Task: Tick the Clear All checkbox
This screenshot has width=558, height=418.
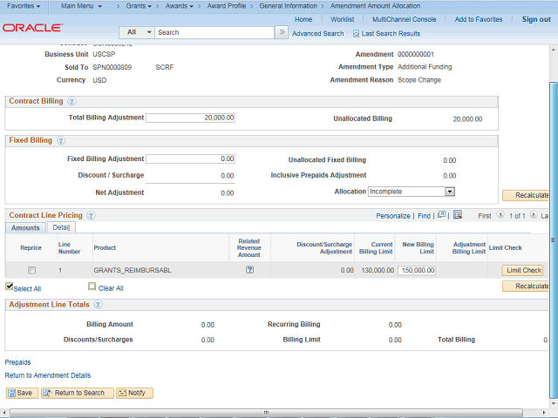Action: tap(92, 287)
